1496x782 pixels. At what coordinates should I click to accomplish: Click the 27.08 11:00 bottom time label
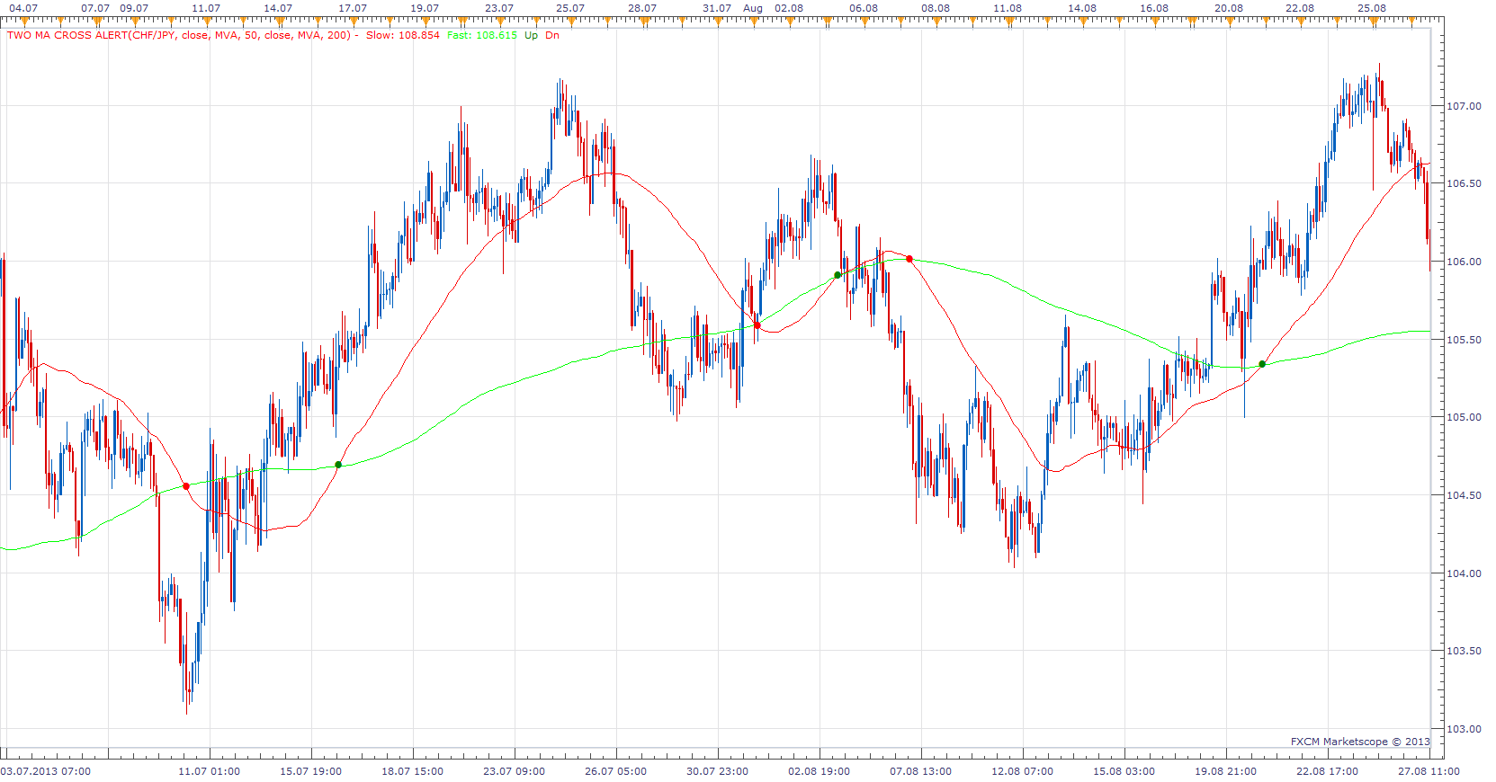pos(1429,771)
